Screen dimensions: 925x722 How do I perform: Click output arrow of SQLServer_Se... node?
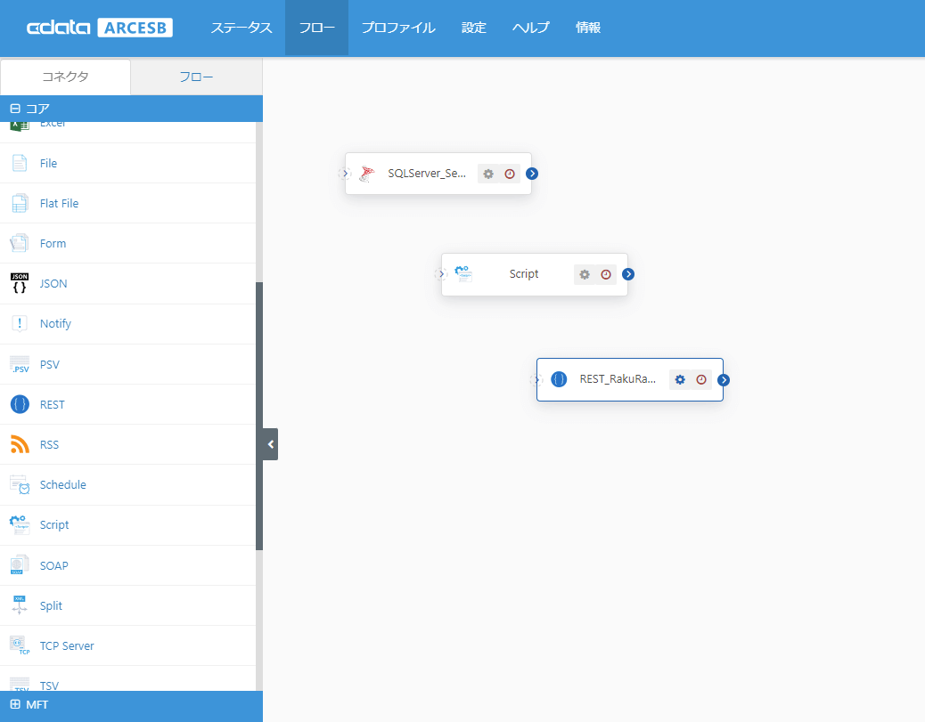point(531,174)
